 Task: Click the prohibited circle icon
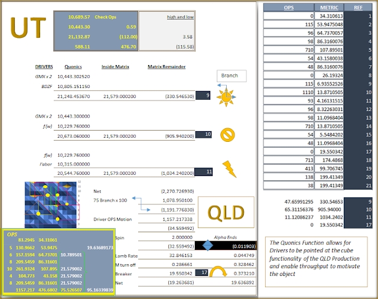227,135
